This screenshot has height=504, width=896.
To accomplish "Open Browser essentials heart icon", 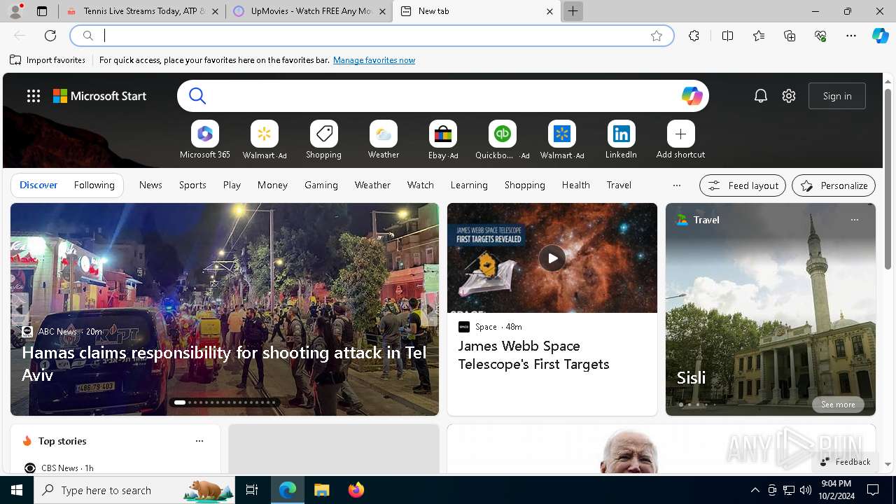I will pos(820,36).
